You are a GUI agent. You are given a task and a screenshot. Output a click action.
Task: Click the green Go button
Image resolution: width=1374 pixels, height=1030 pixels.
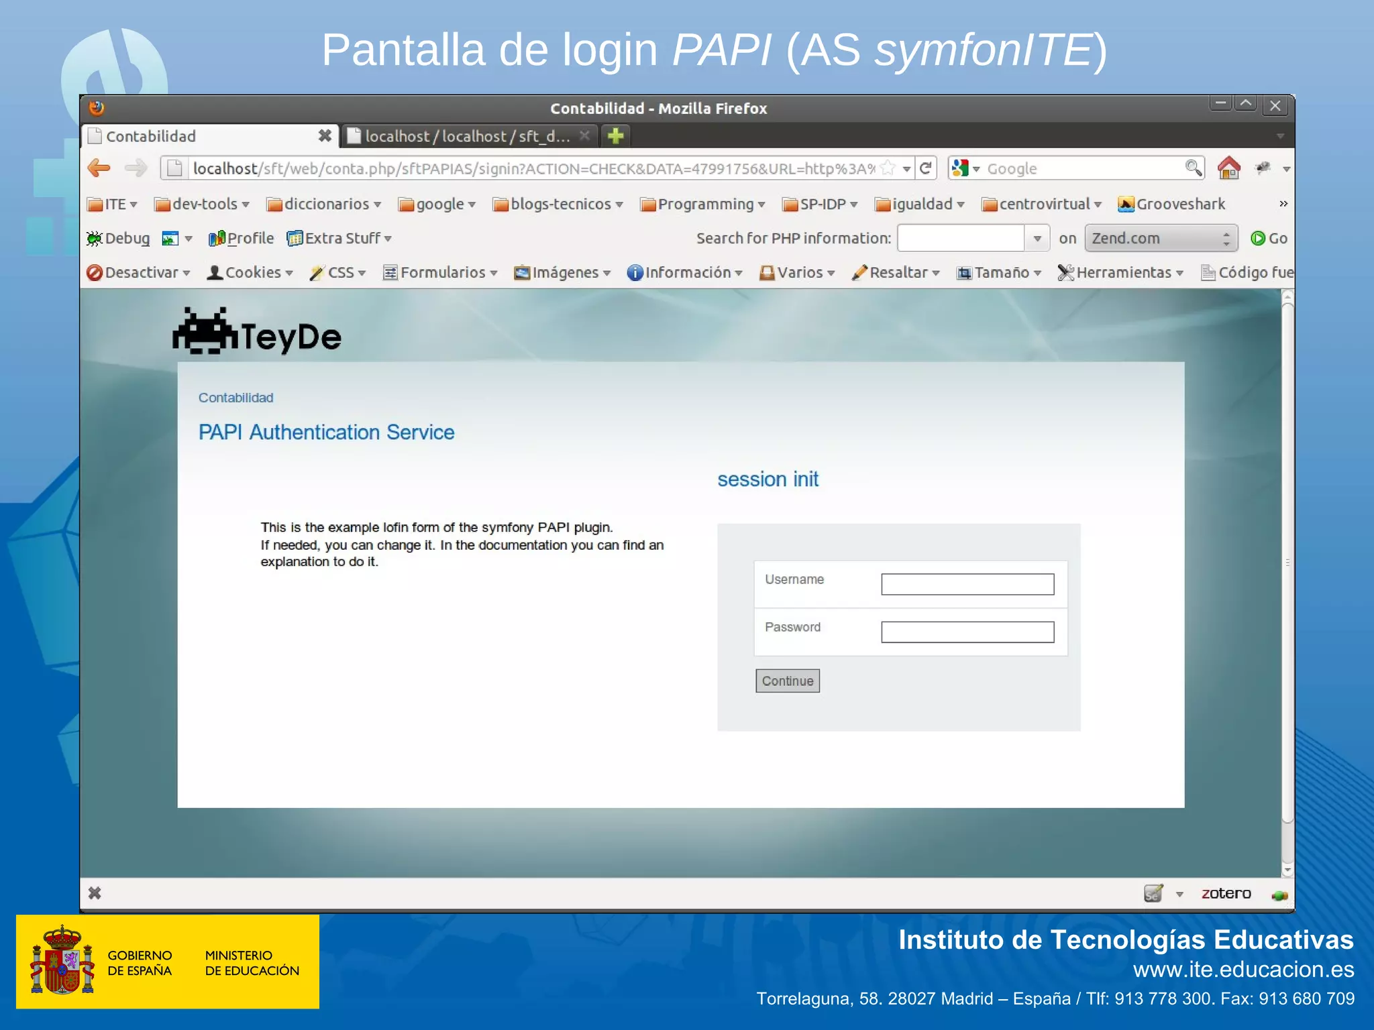(x=1269, y=239)
